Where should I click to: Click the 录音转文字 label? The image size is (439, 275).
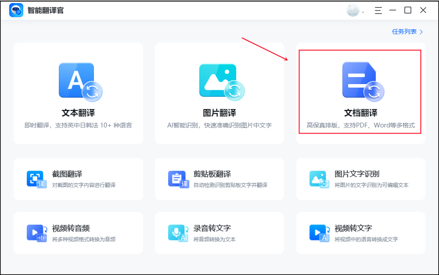[x=212, y=228]
